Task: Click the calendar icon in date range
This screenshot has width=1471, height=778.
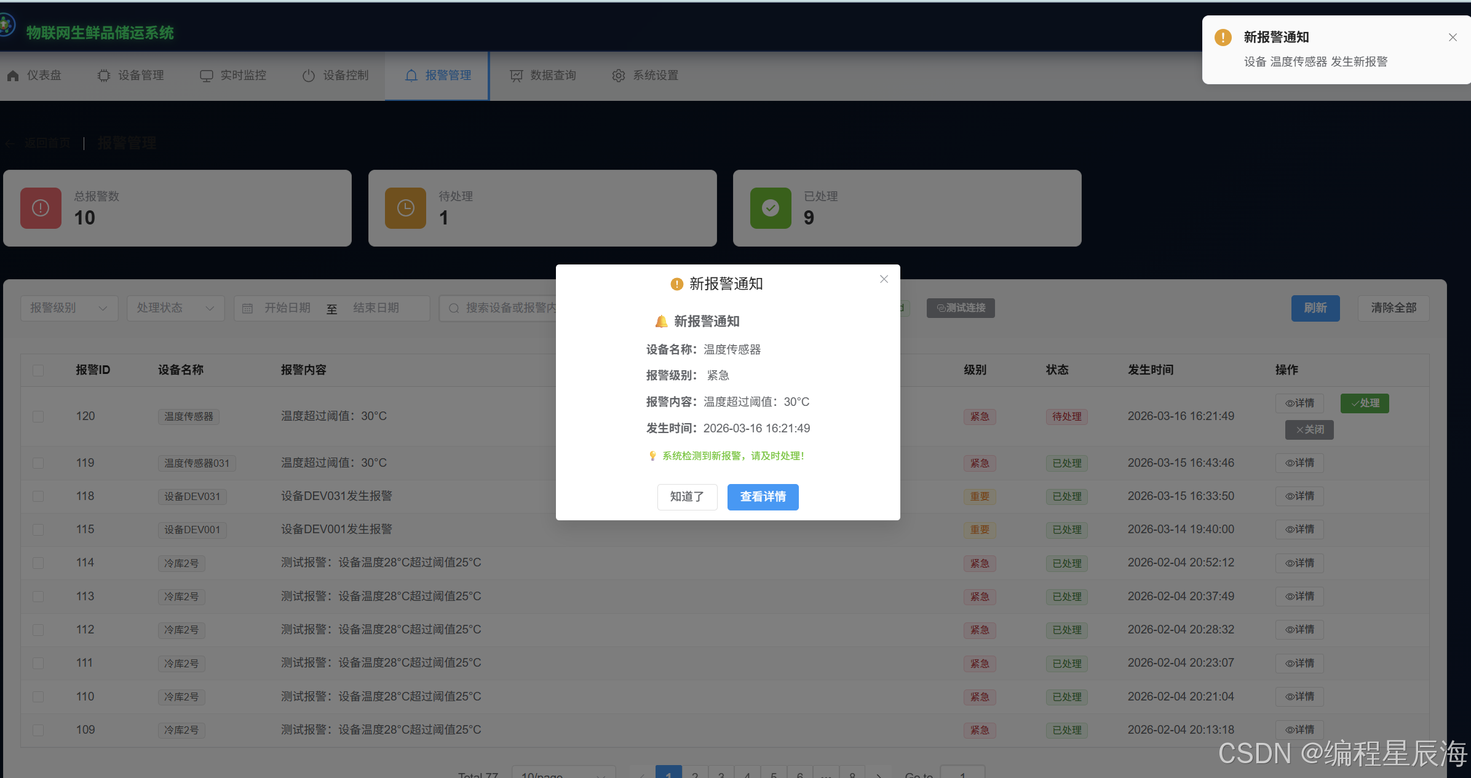Action: point(247,308)
